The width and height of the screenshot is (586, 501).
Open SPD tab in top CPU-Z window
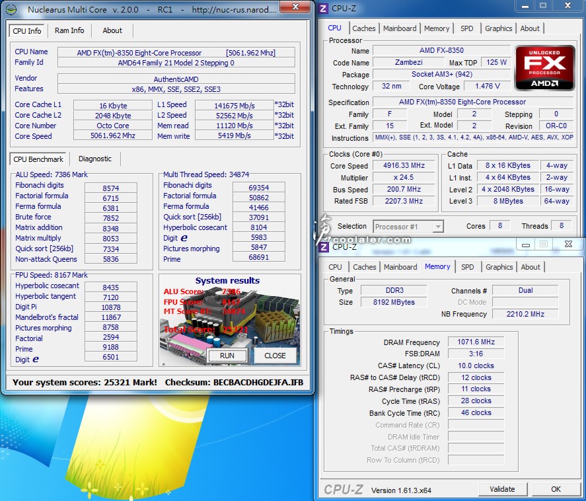click(467, 28)
